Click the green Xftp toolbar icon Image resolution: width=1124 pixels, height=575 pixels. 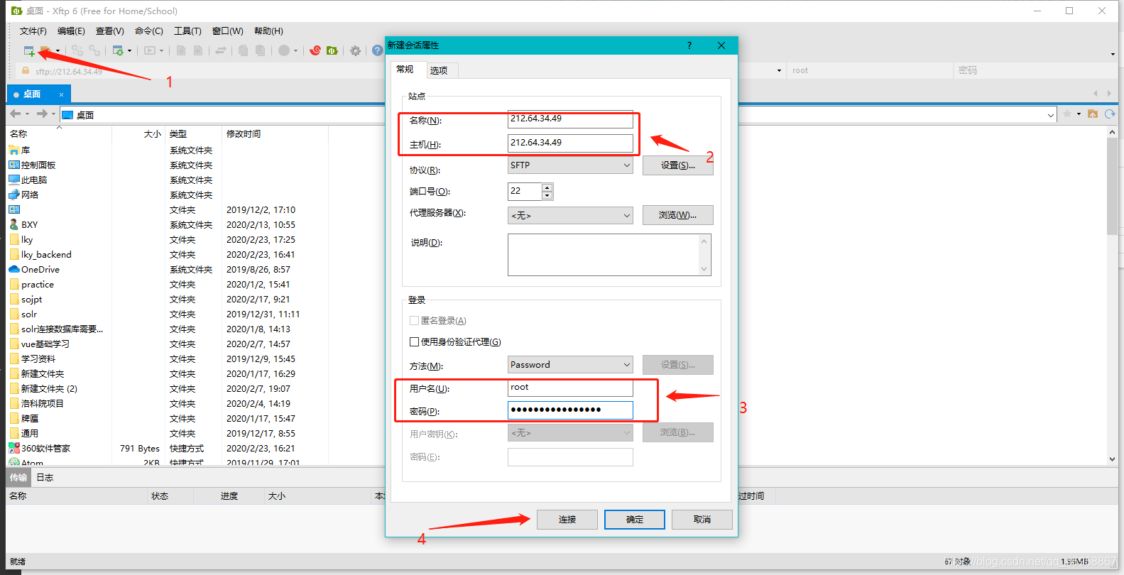click(x=332, y=50)
